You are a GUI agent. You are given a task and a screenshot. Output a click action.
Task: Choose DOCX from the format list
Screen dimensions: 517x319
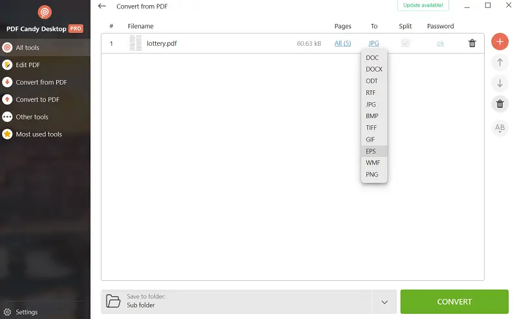click(x=374, y=69)
